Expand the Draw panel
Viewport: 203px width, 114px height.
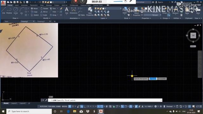(16, 18)
